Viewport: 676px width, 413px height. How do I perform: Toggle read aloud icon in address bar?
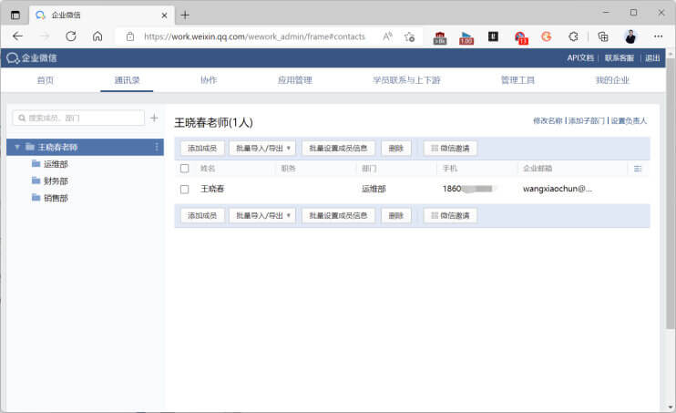pyautogui.click(x=387, y=36)
